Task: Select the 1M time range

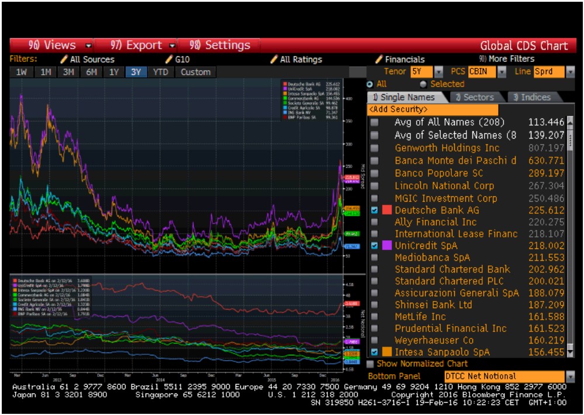Action: [x=46, y=72]
